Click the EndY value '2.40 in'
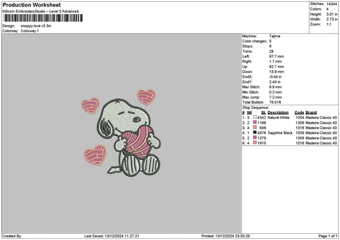Image resolution: width=340 pixels, height=240 pixels. (x=275, y=82)
